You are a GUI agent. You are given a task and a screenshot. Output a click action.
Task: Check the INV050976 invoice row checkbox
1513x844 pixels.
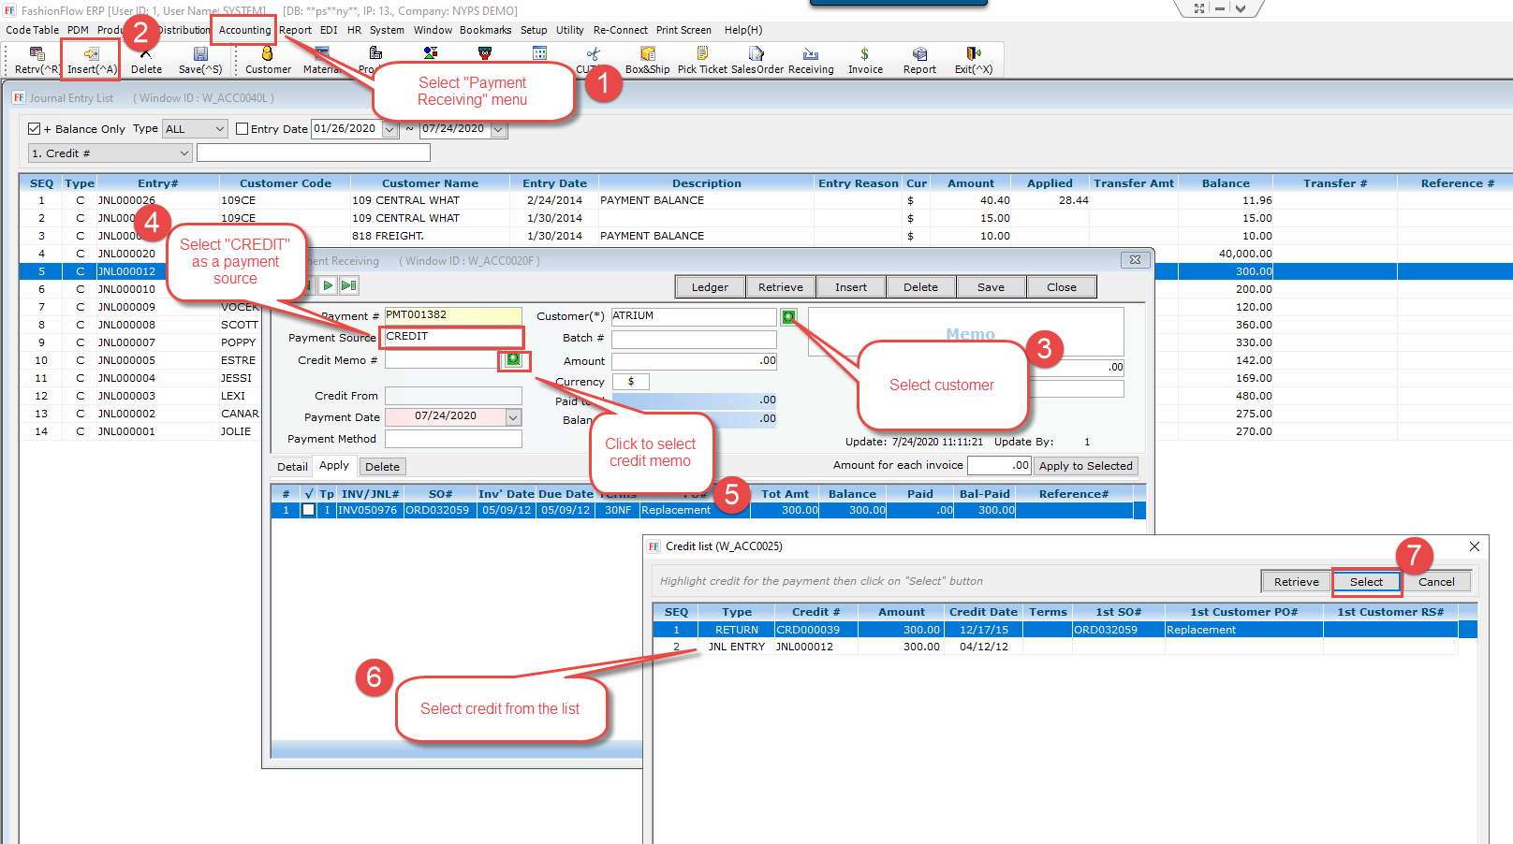pos(308,510)
